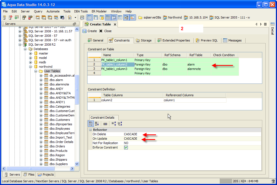Switch to the Messages tab

tap(233, 40)
